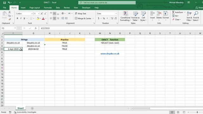Switch to the Page Layout tab
Viewport: 203px width, 114px height.
point(35,8)
